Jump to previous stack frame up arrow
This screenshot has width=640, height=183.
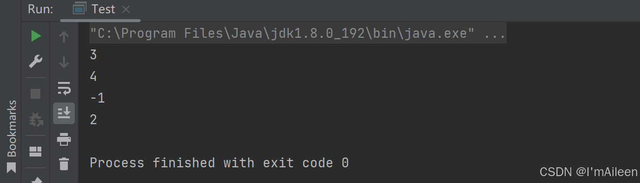(64, 36)
